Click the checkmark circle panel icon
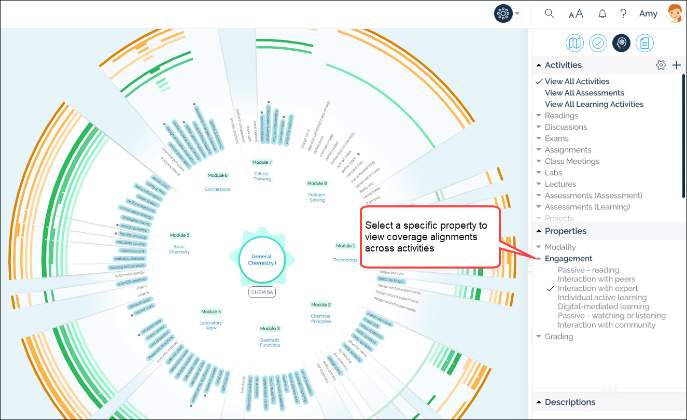The height and width of the screenshot is (420, 687). click(598, 43)
